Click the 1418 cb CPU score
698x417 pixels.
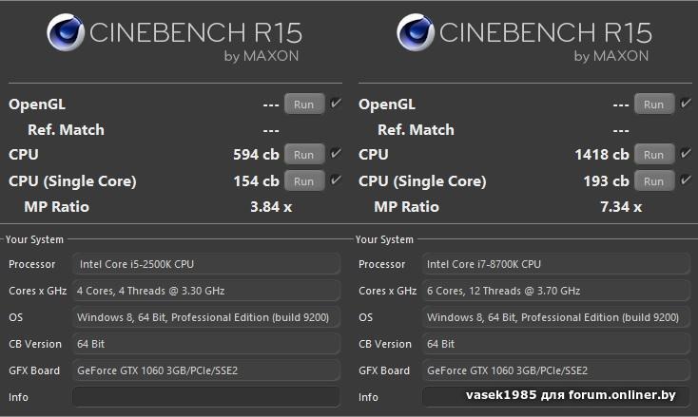602,154
